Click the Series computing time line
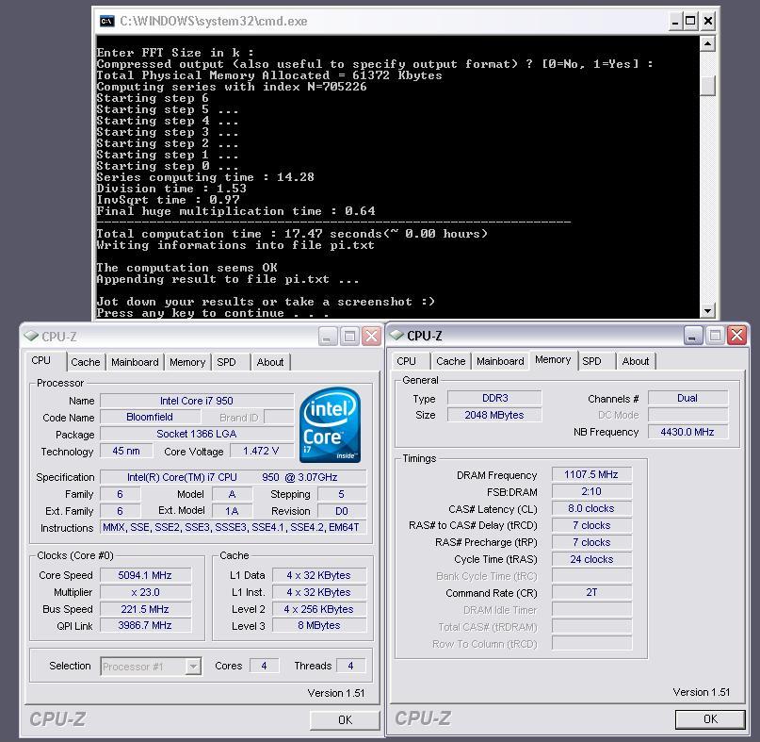Image resolution: width=760 pixels, height=742 pixels. coord(205,177)
